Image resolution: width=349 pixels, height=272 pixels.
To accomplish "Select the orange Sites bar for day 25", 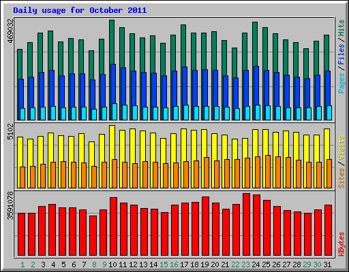I will 268,171.
